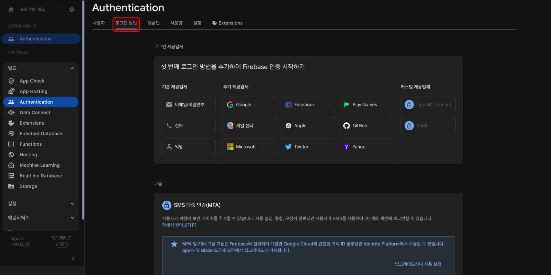Click the Game Center logo icon
The width and height of the screenshot is (551, 275).
click(x=230, y=126)
